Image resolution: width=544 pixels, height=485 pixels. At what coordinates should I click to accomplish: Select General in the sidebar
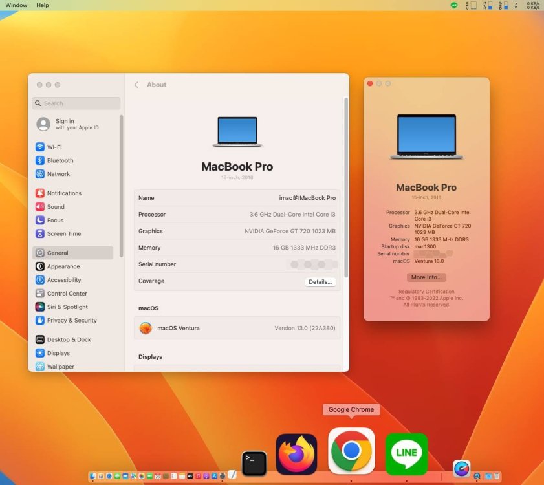73,253
